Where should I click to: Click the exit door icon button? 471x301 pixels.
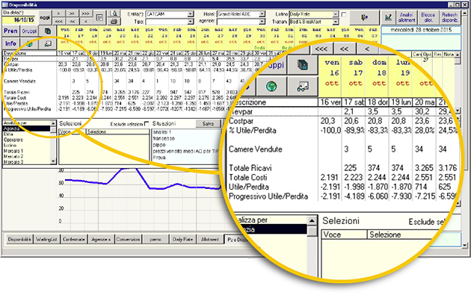[364, 18]
